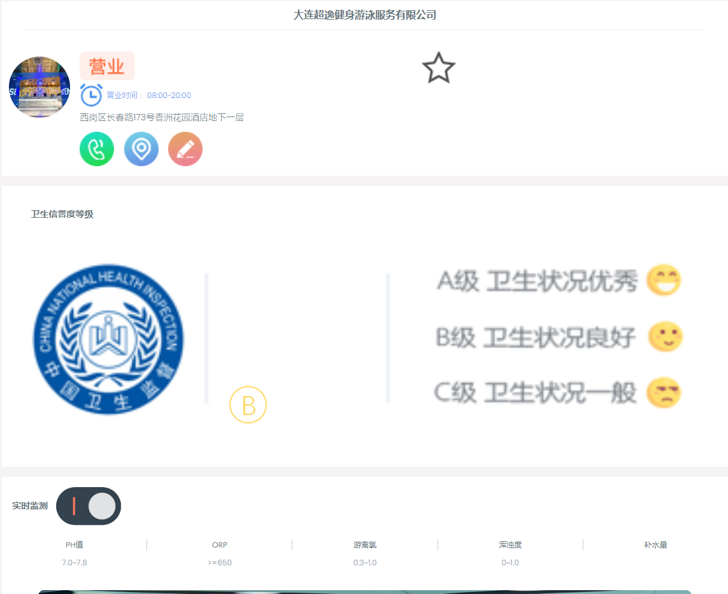The height and width of the screenshot is (594, 728).
Task: Select the 补水量 monitoring column
Action: coord(655,545)
